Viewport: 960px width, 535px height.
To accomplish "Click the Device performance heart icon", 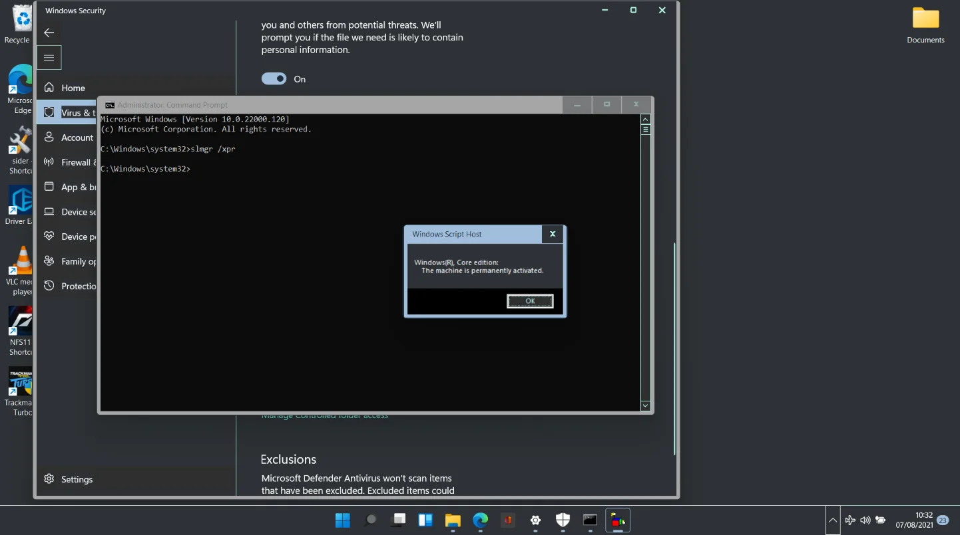I will point(49,237).
